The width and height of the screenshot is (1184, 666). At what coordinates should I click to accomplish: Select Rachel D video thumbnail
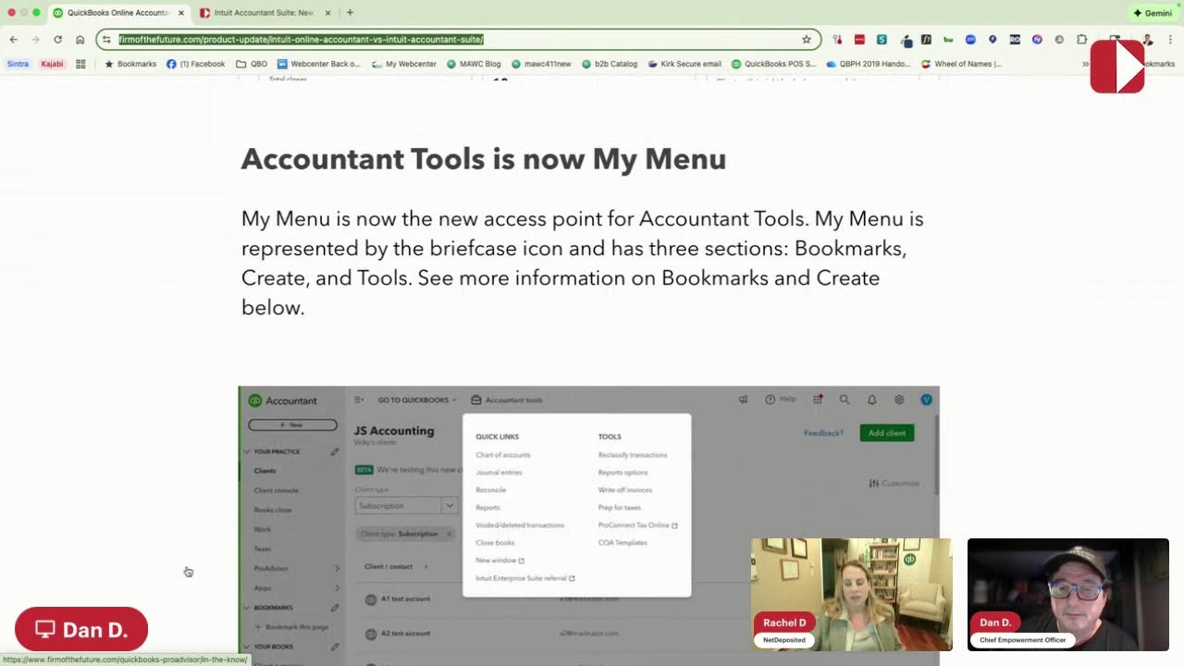click(x=851, y=595)
